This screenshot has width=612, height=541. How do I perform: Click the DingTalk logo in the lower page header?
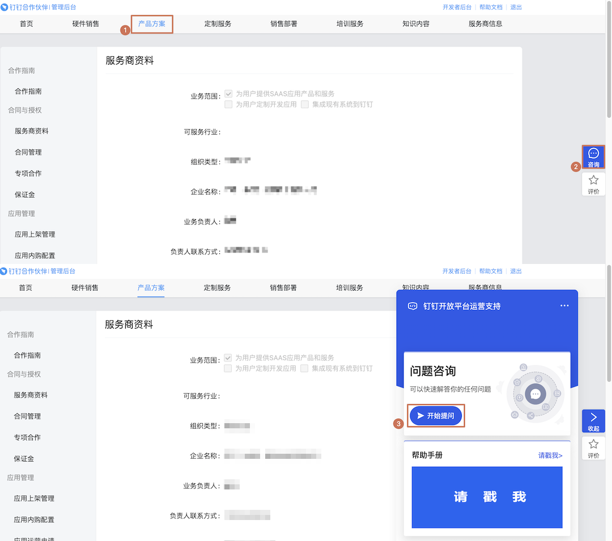[4, 271]
